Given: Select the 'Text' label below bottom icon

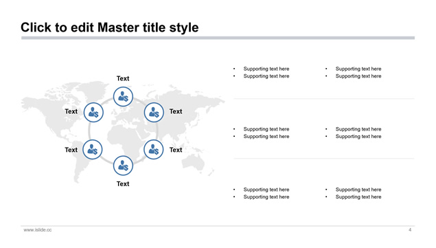Looking at the screenshot, I should (123, 183).
